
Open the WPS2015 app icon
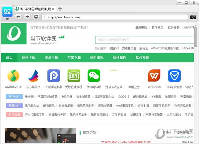click(x=154, y=76)
